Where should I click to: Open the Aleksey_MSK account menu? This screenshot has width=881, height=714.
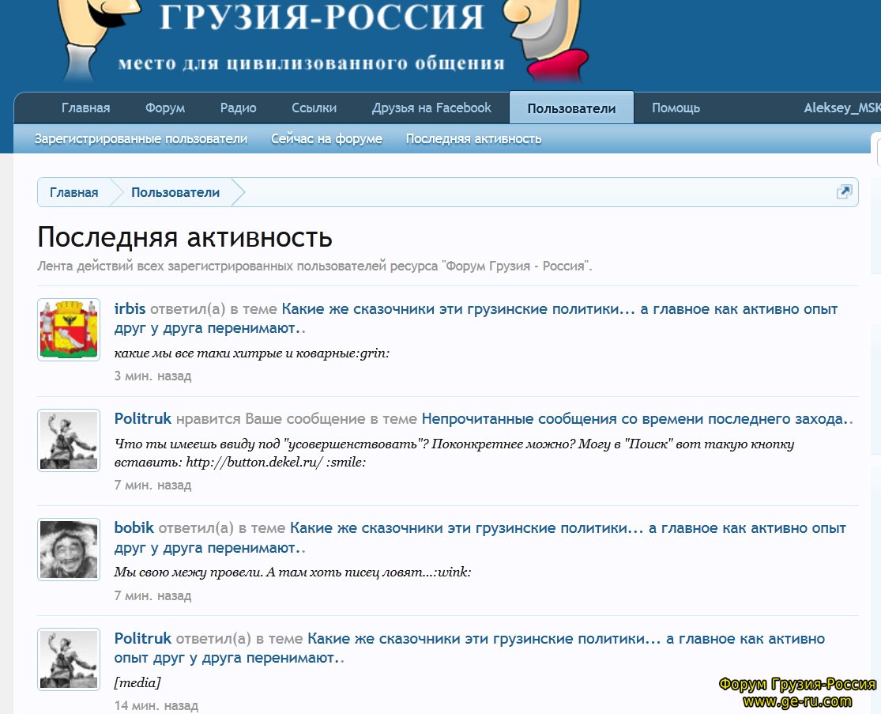pos(841,108)
